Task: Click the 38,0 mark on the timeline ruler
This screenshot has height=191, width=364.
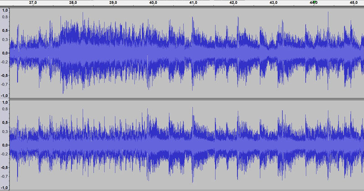Action: pos(73,3)
